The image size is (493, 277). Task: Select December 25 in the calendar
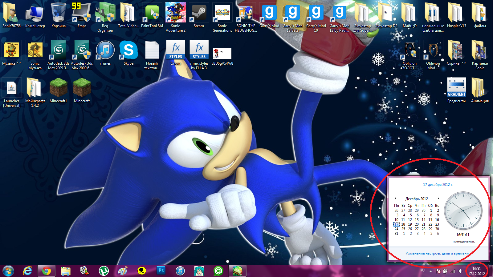403,229
